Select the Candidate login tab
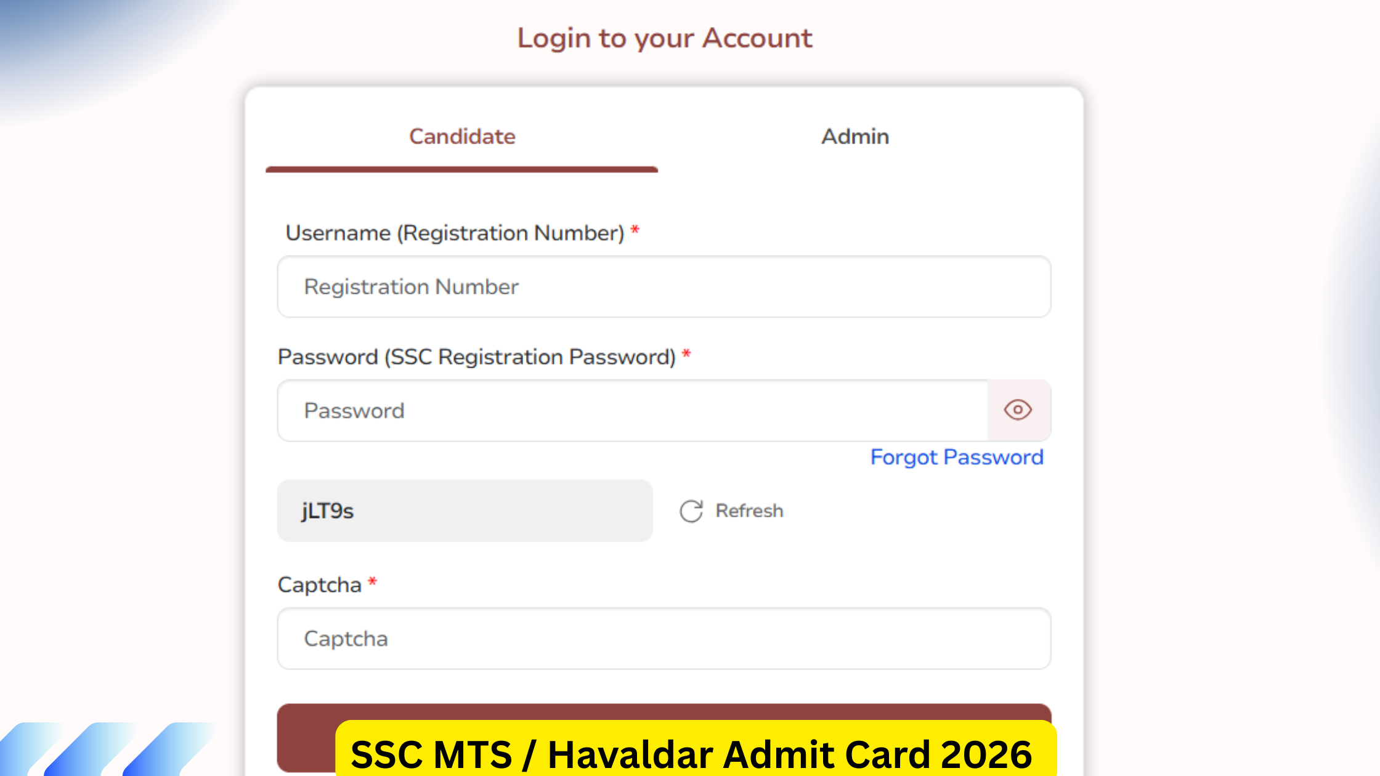The width and height of the screenshot is (1380, 776). coord(462,136)
